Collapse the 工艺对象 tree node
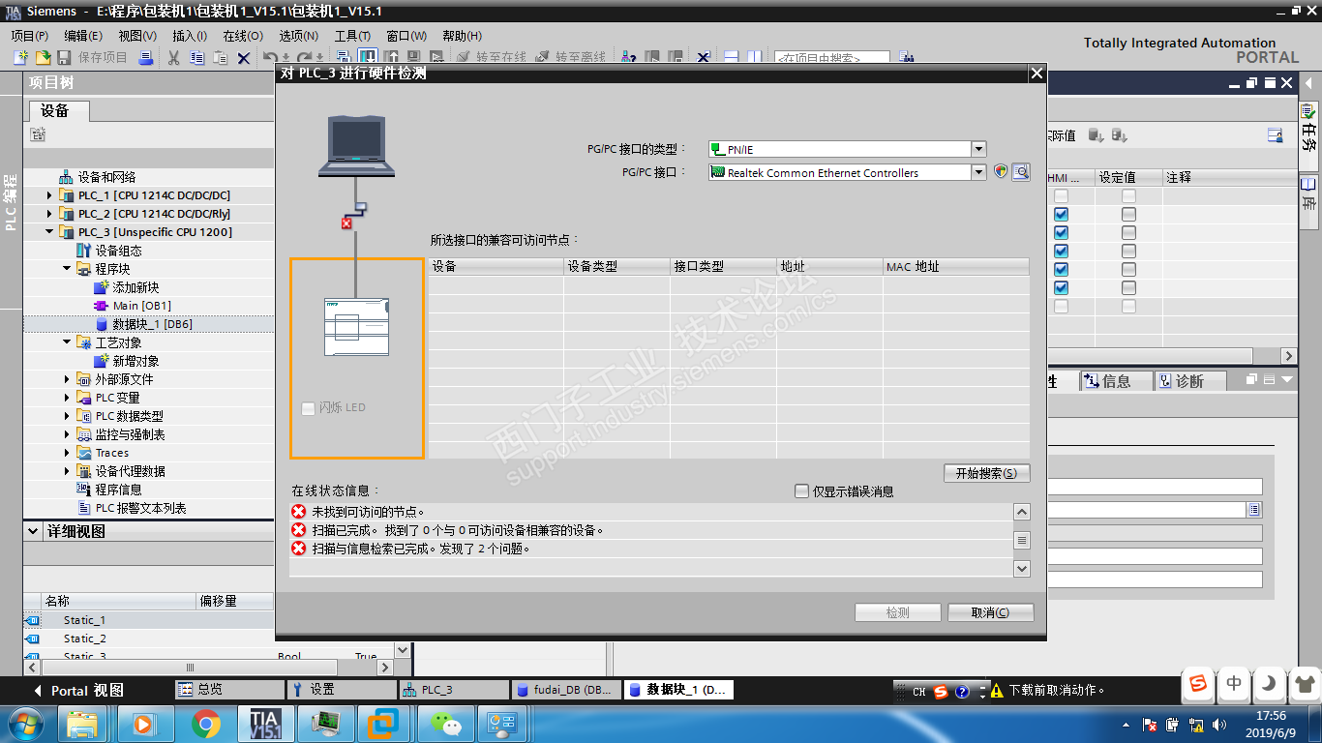 click(68, 342)
